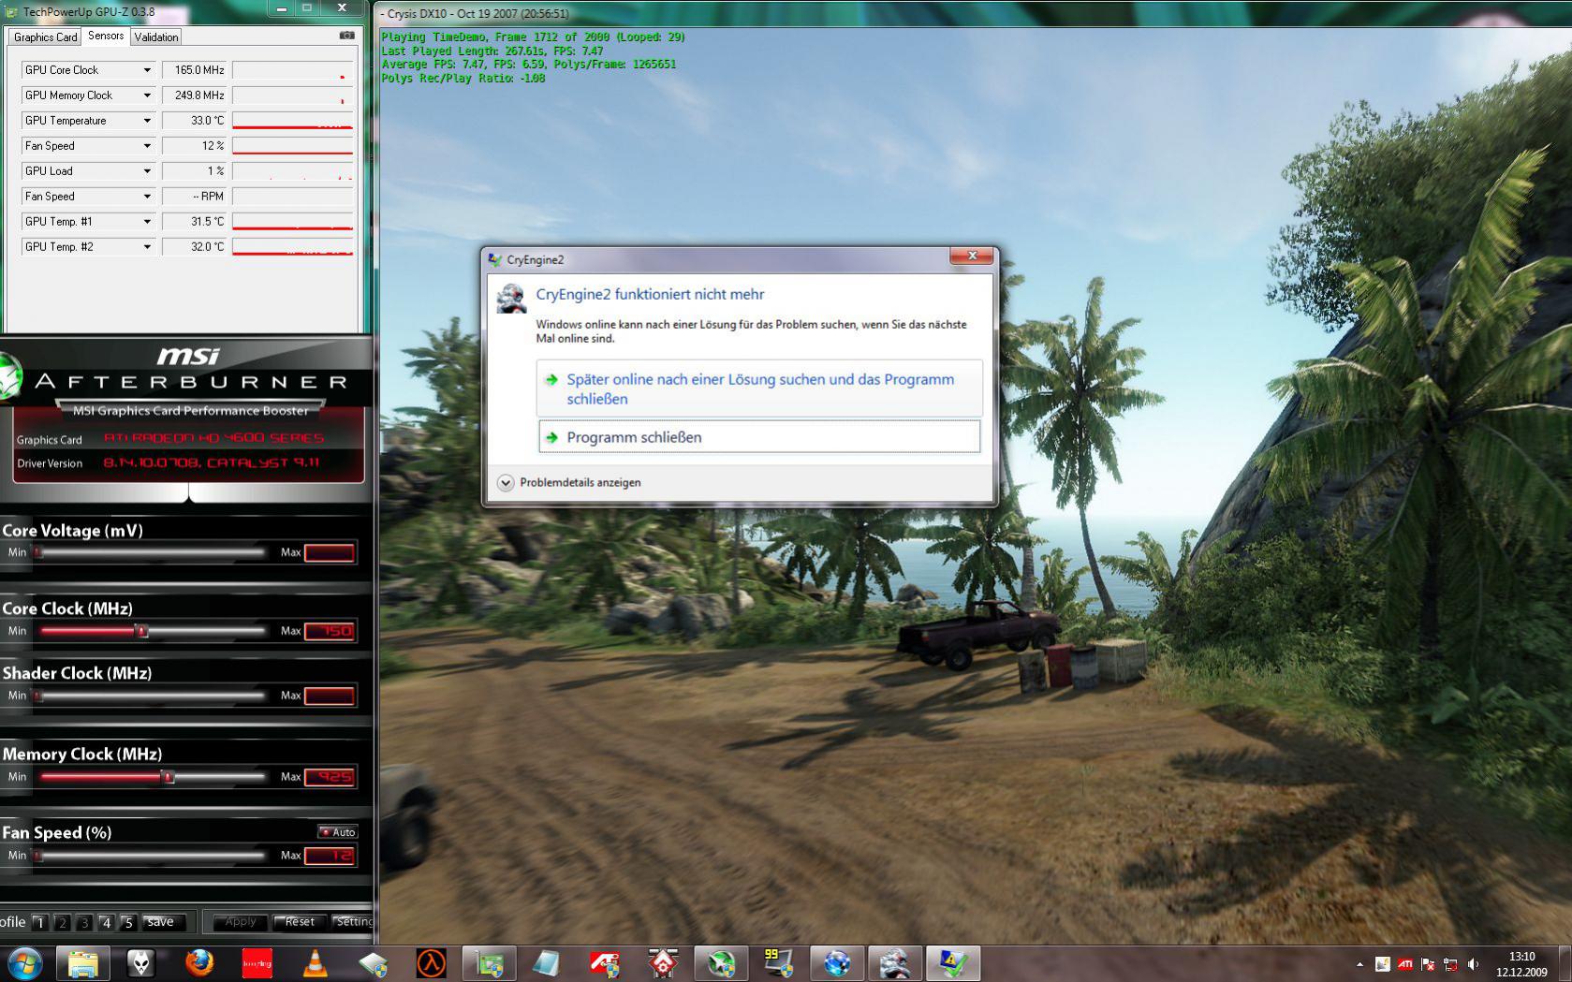
Task: Switch to Graphics Card tab in GPU-Z
Action: coord(45,37)
